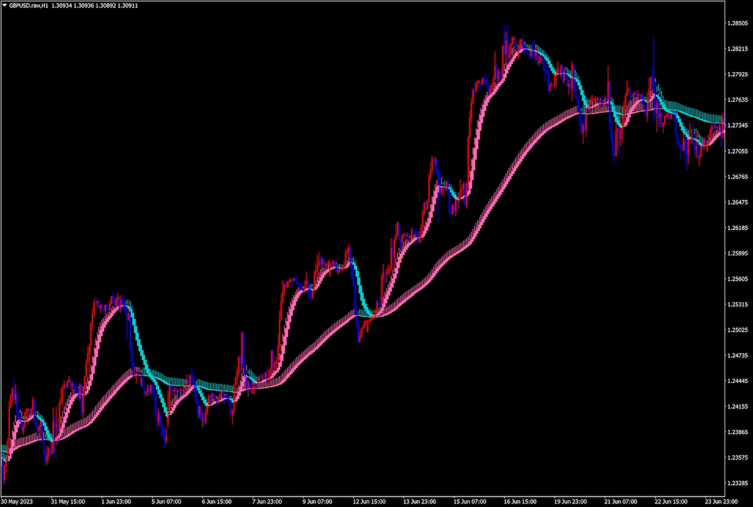
Task: Click the 1.25315 price axis label
Action: pos(738,305)
